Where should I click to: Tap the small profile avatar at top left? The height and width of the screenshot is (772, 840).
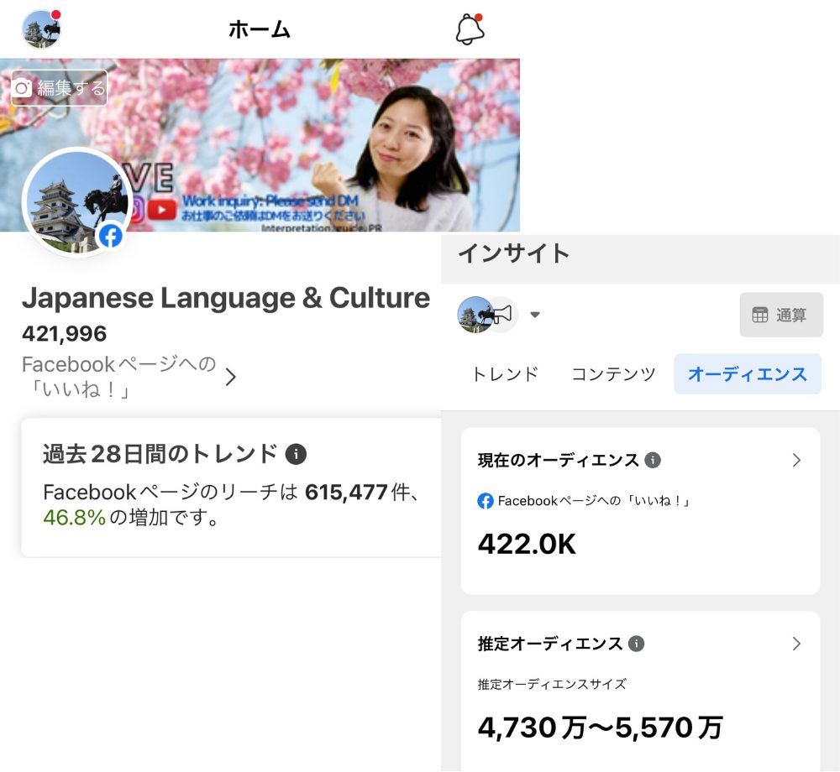point(41,29)
